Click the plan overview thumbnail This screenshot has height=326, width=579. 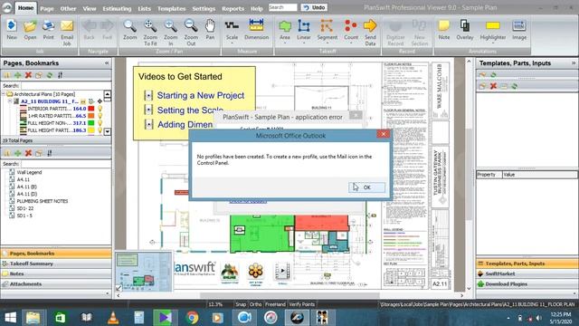click(143, 272)
